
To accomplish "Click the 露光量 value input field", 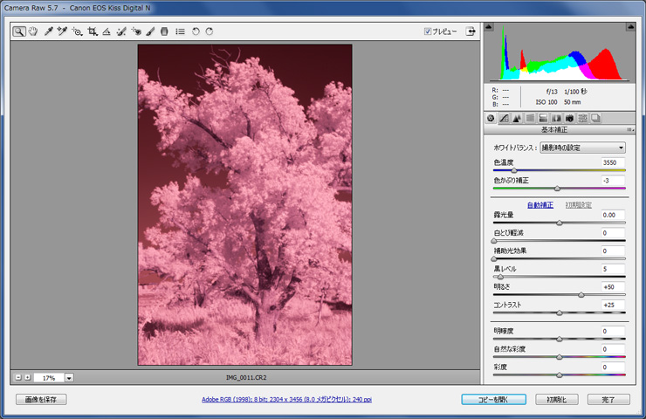I will [613, 215].
